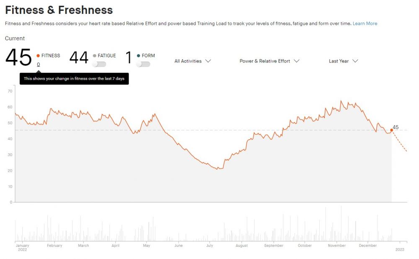Expand the Power & Relative Effort dropdown
419x259 pixels.
click(x=269, y=61)
